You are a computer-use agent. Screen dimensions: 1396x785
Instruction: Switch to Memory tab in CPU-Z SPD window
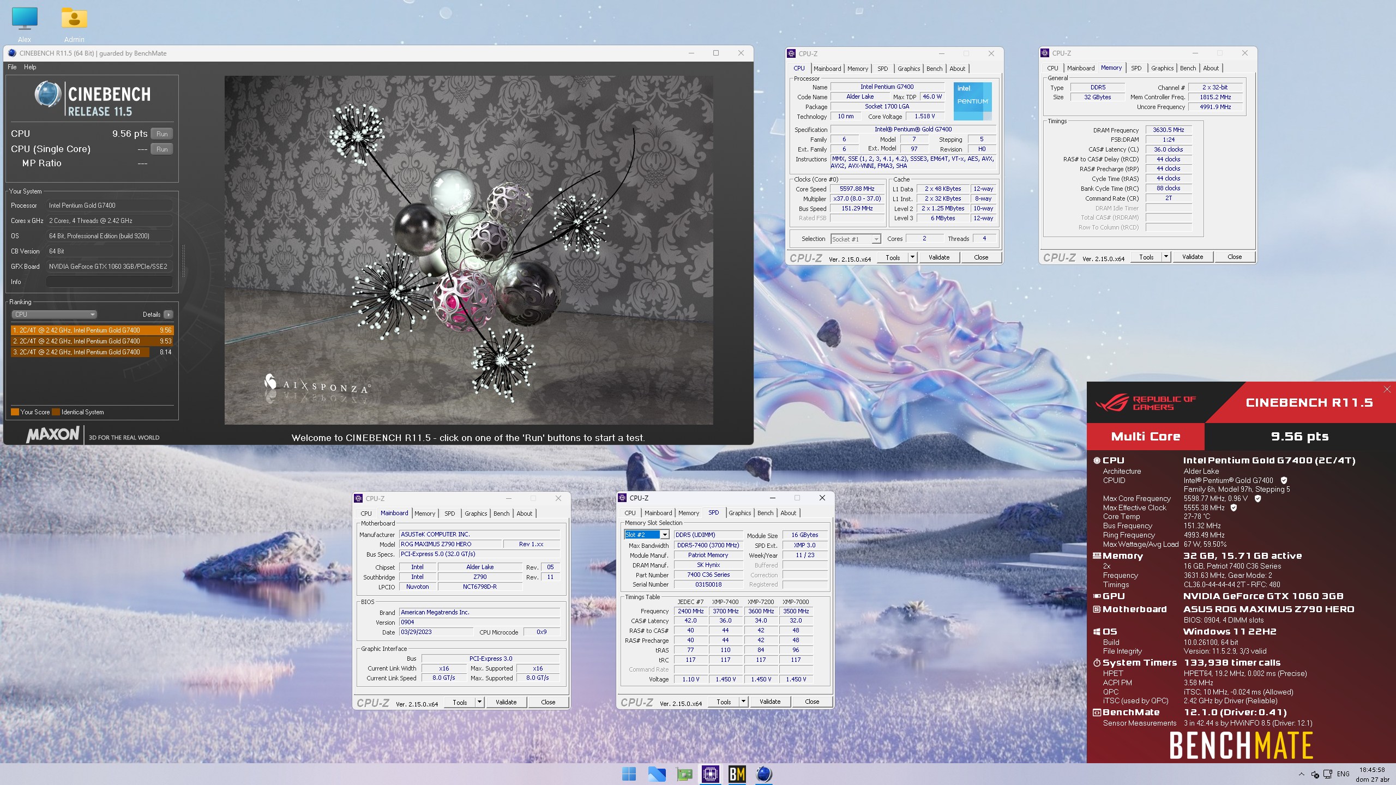[x=688, y=513]
